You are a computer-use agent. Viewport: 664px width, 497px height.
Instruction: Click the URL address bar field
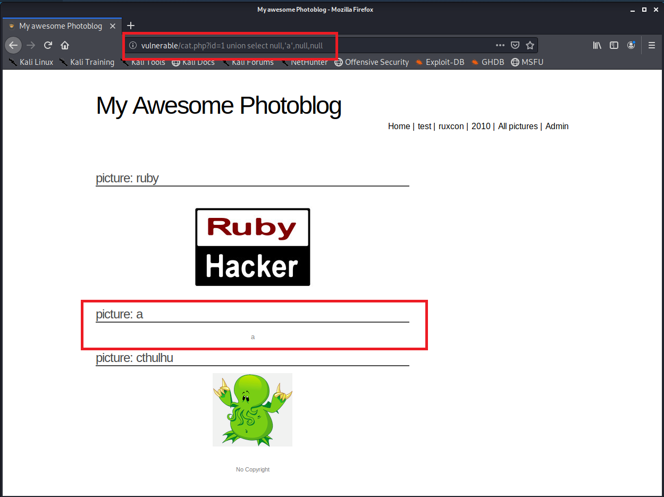319,45
